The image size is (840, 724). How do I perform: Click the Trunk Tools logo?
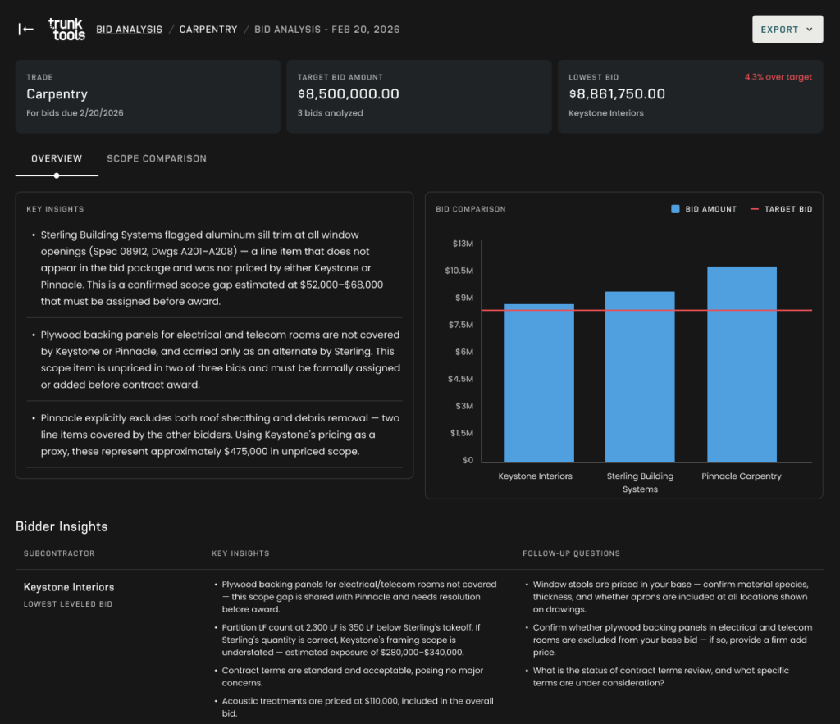tap(66, 30)
